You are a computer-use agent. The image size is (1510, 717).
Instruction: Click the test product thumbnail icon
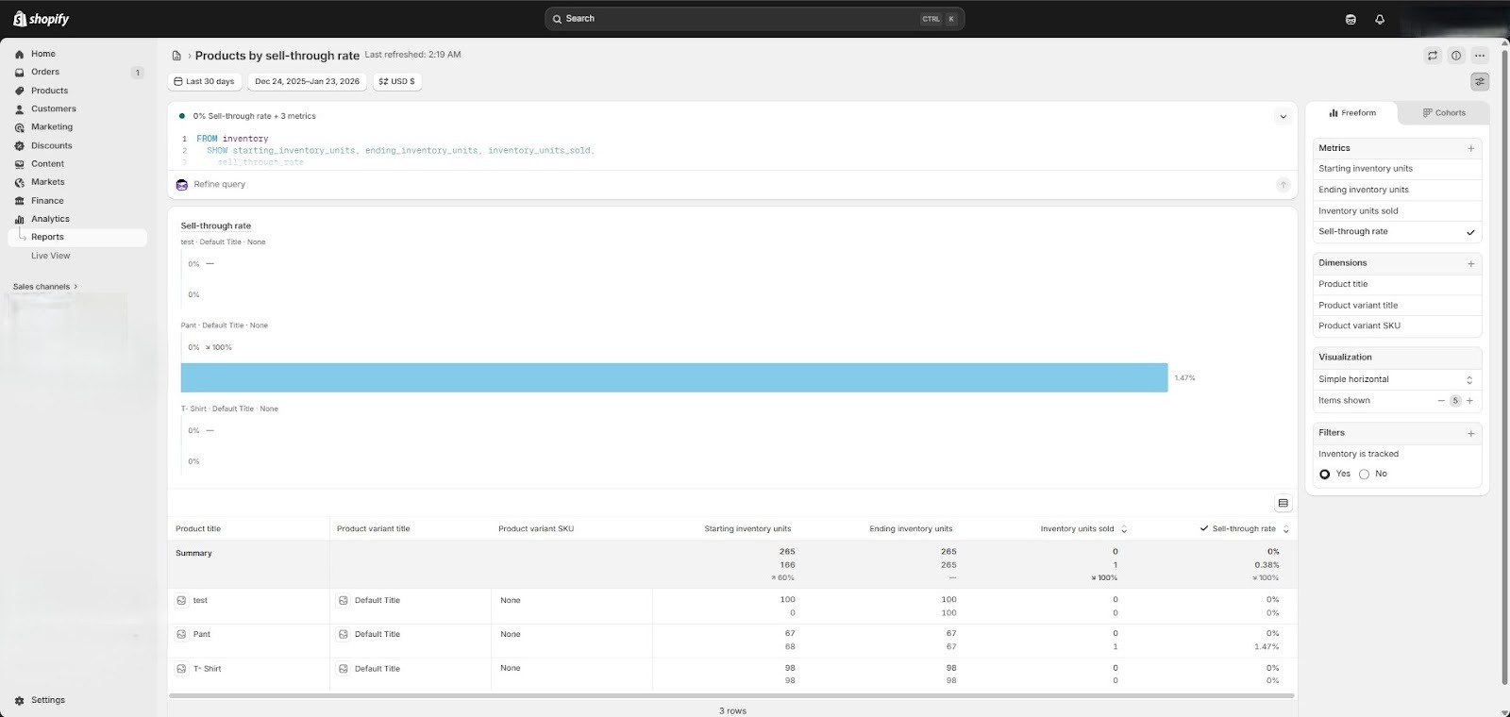pos(181,600)
